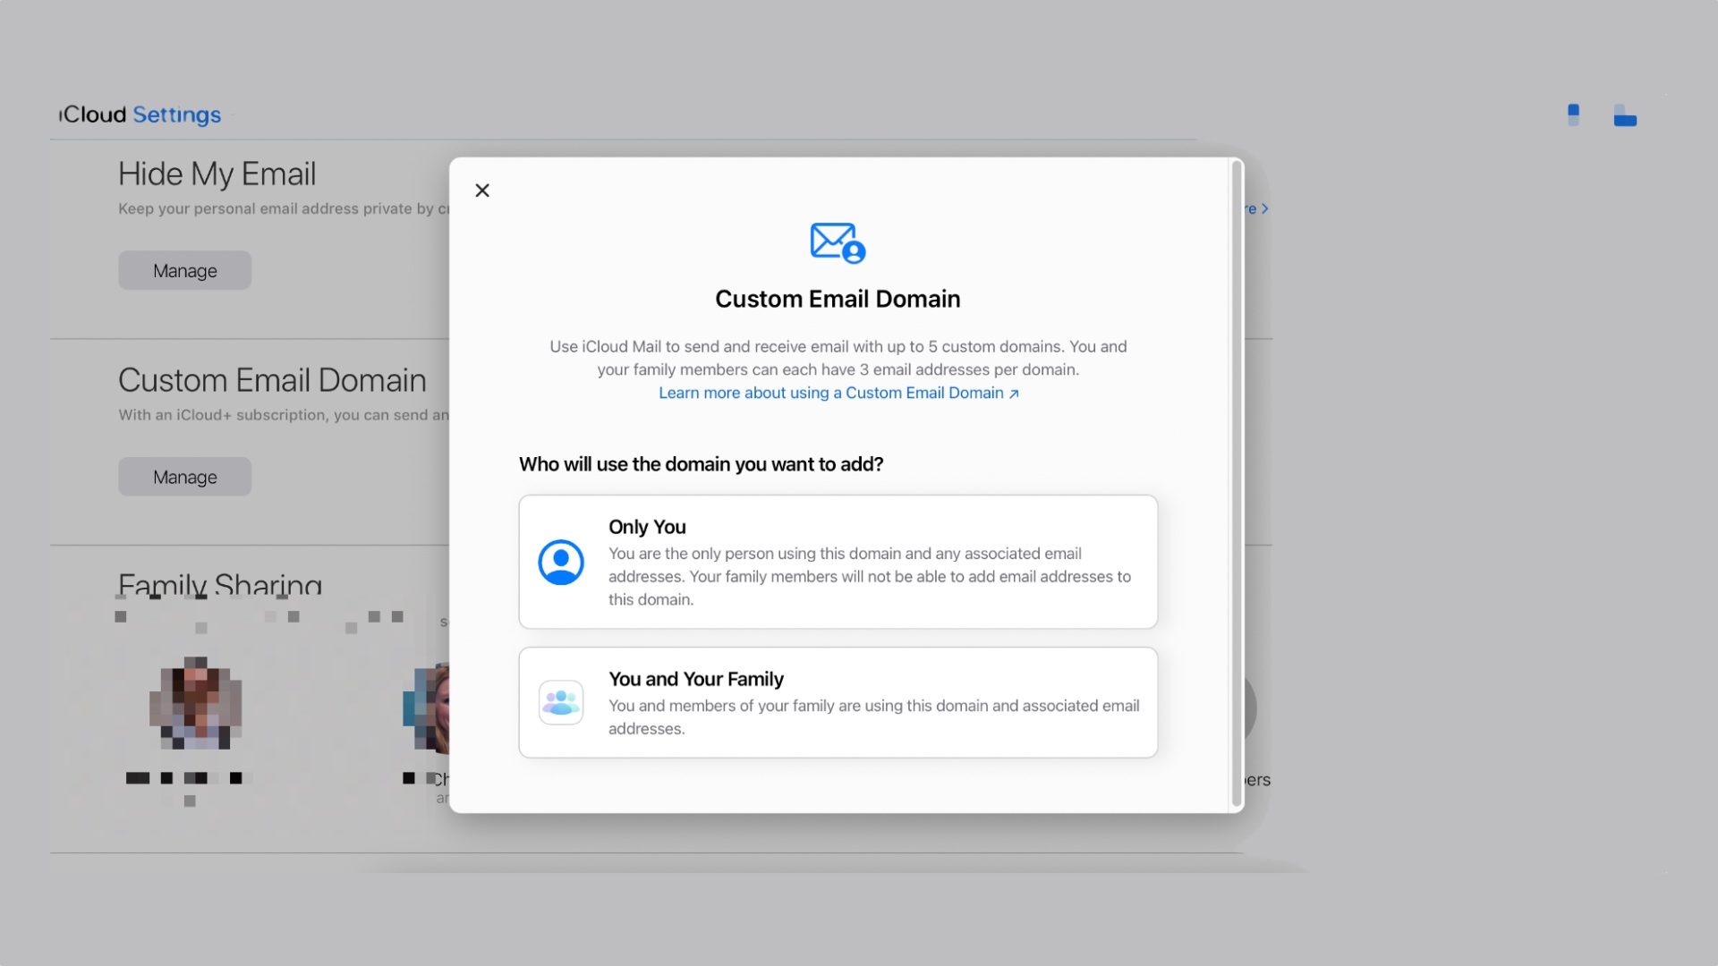
Task: Select the Only You option card
Action: point(838,562)
